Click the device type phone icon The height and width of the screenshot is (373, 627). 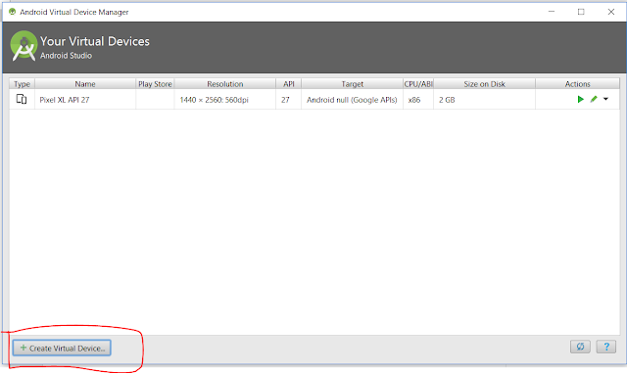coord(22,99)
